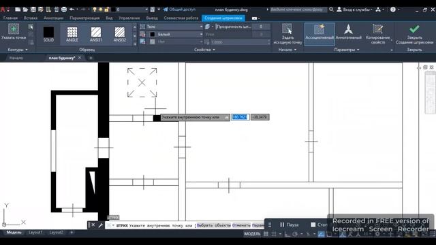This screenshot has height=245, width=436.
Task: Click the Общий доступ share button
Action: 179,10
